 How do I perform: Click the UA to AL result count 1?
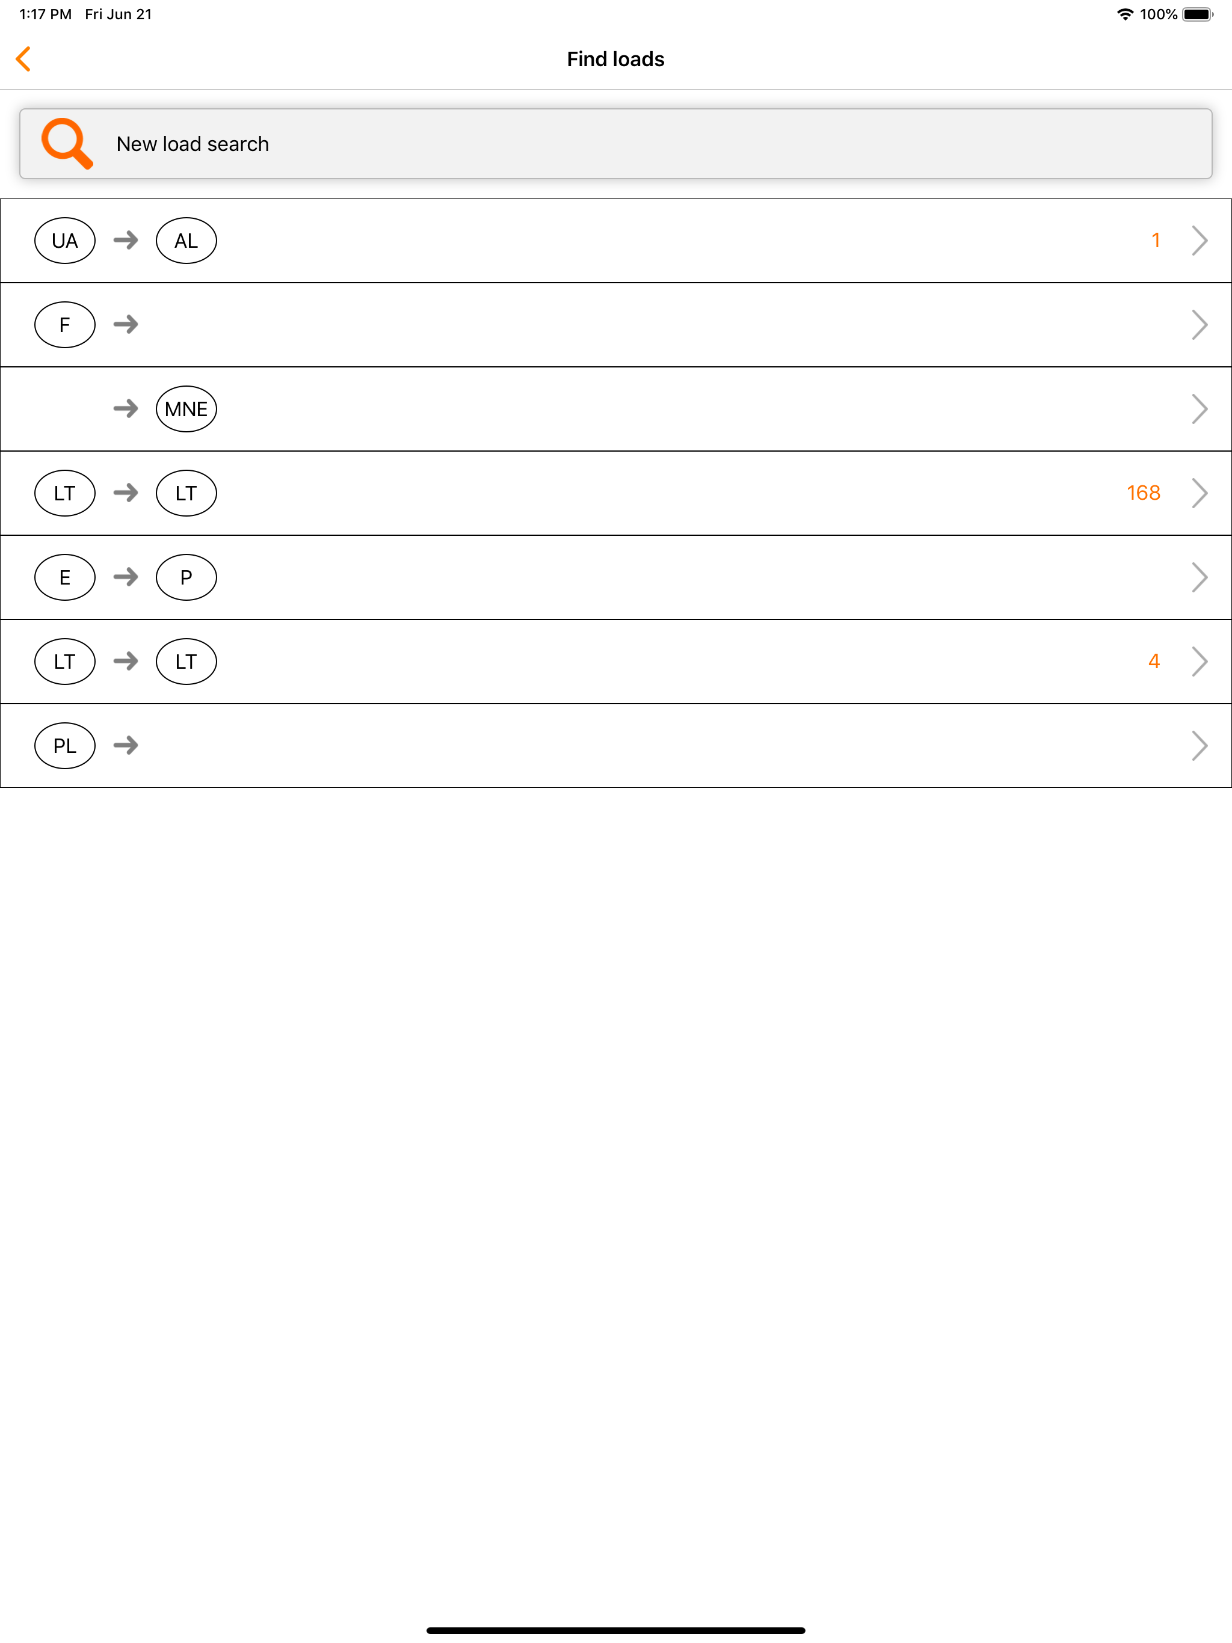point(1156,240)
